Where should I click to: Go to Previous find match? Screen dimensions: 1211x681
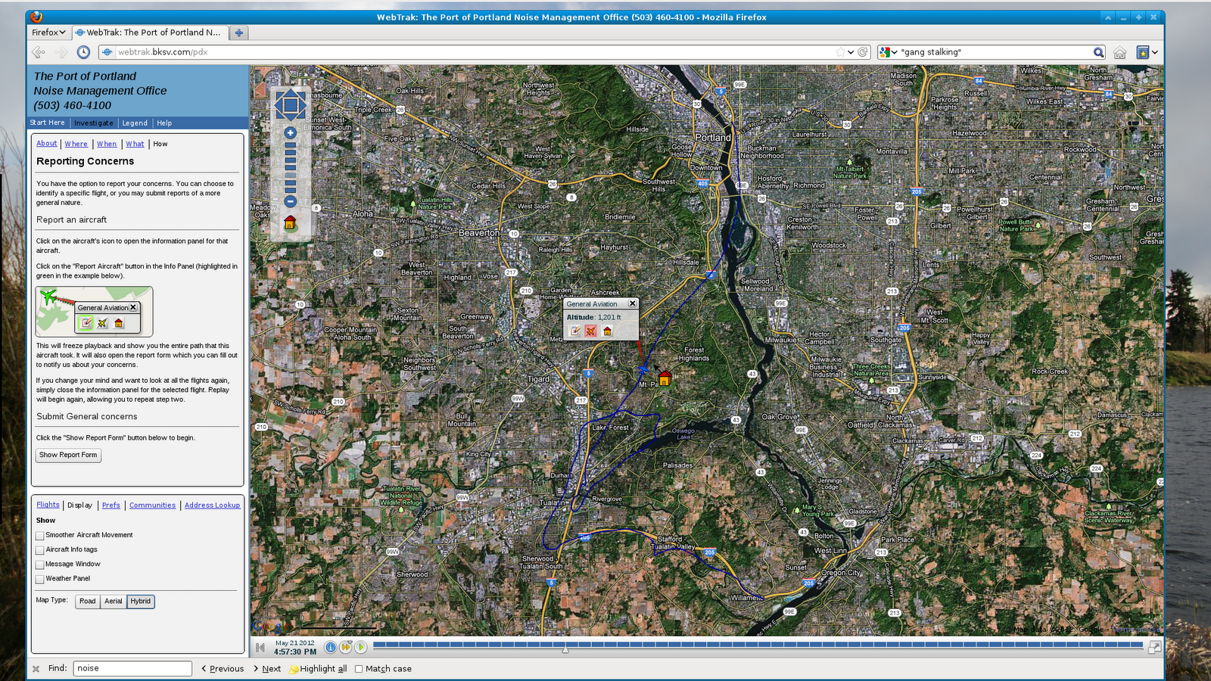(x=223, y=669)
